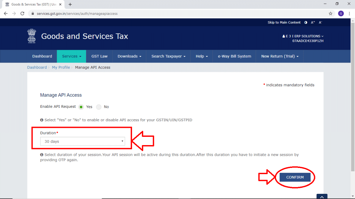The width and height of the screenshot is (355, 199).
Task: Open the e-Way Bill System nav item
Action: point(234,56)
